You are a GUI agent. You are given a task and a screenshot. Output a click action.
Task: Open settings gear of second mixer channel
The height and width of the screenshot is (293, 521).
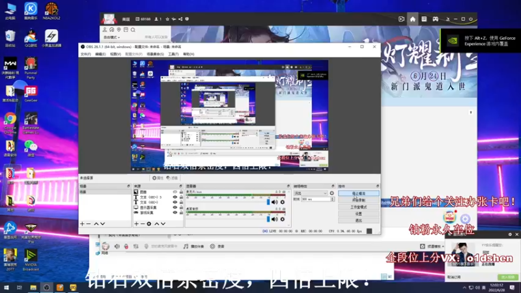click(x=283, y=219)
